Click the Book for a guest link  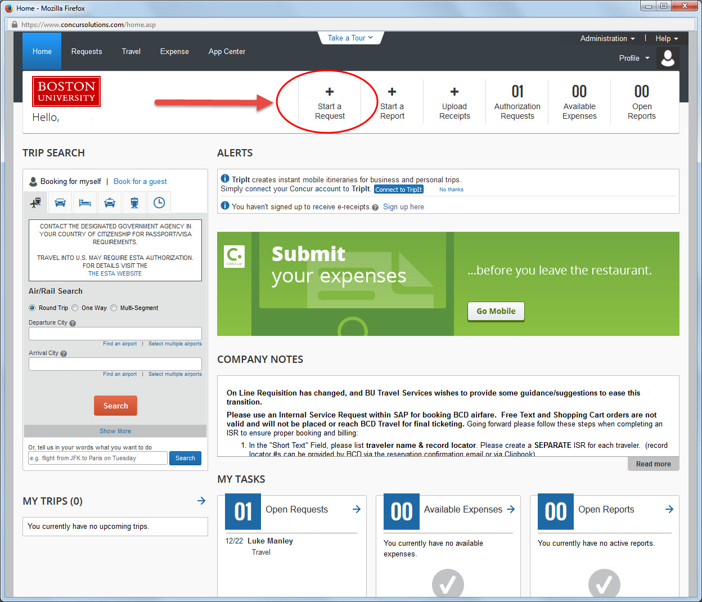click(x=140, y=181)
